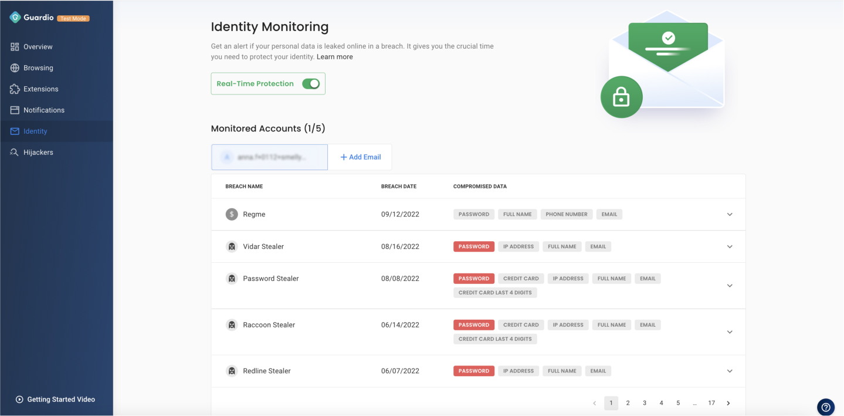The image size is (844, 416).
Task: Click the pagination ellipsis
Action: click(x=694, y=403)
